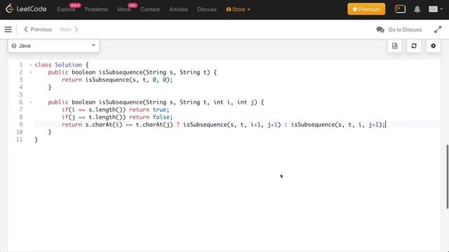449x252 pixels.
Task: Click Go to Discuss link
Action: pyautogui.click(x=405, y=29)
